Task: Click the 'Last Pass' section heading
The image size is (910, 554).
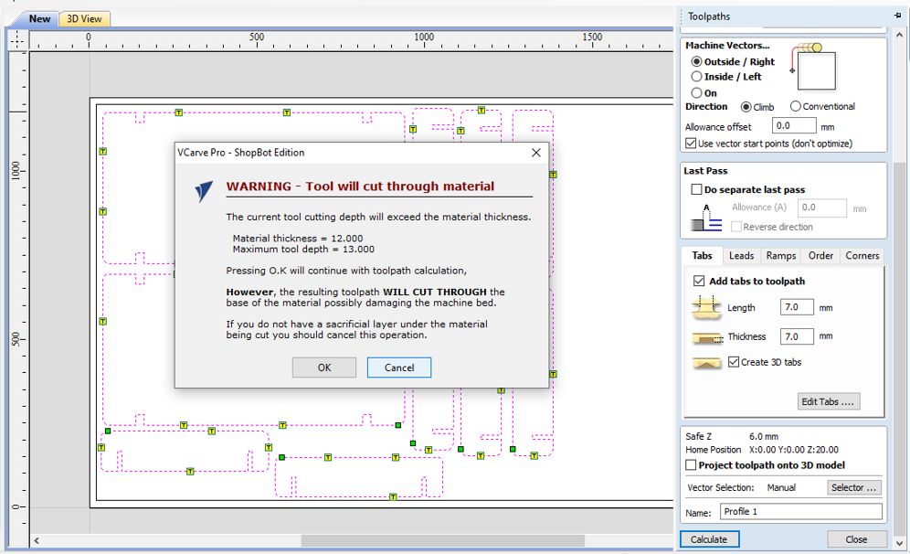Action: tap(705, 171)
